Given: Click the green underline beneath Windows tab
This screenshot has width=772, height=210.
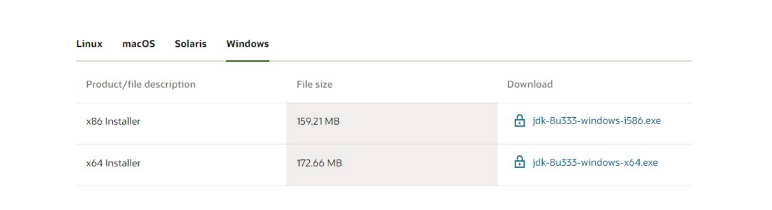Looking at the screenshot, I should pyautogui.click(x=247, y=61).
